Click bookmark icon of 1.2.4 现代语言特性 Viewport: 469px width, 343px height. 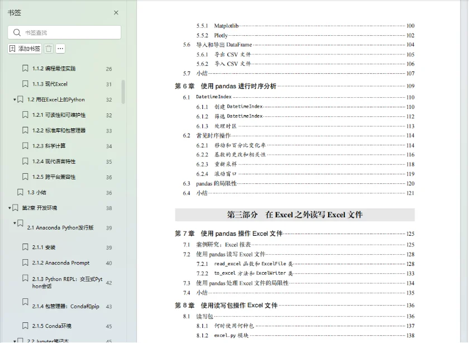25,161
